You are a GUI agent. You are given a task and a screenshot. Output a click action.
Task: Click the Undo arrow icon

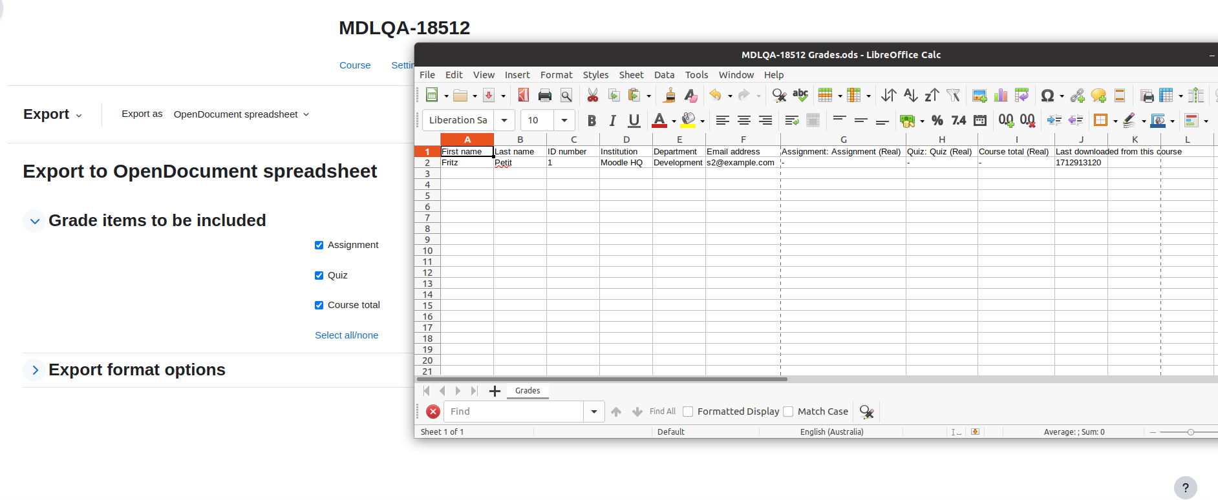point(715,96)
